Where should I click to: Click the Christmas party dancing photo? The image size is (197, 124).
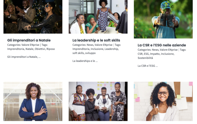tap(33, 17)
